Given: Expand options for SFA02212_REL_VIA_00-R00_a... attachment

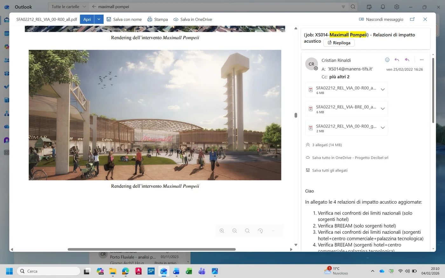Looking at the screenshot, I should 383,90.
